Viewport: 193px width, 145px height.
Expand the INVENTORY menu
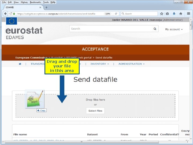coord(99,64)
